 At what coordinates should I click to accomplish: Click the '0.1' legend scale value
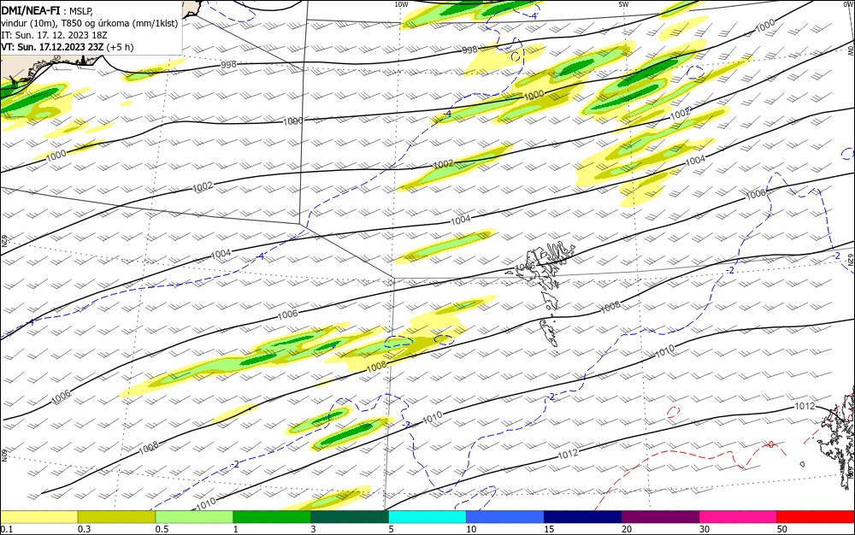point(6,530)
